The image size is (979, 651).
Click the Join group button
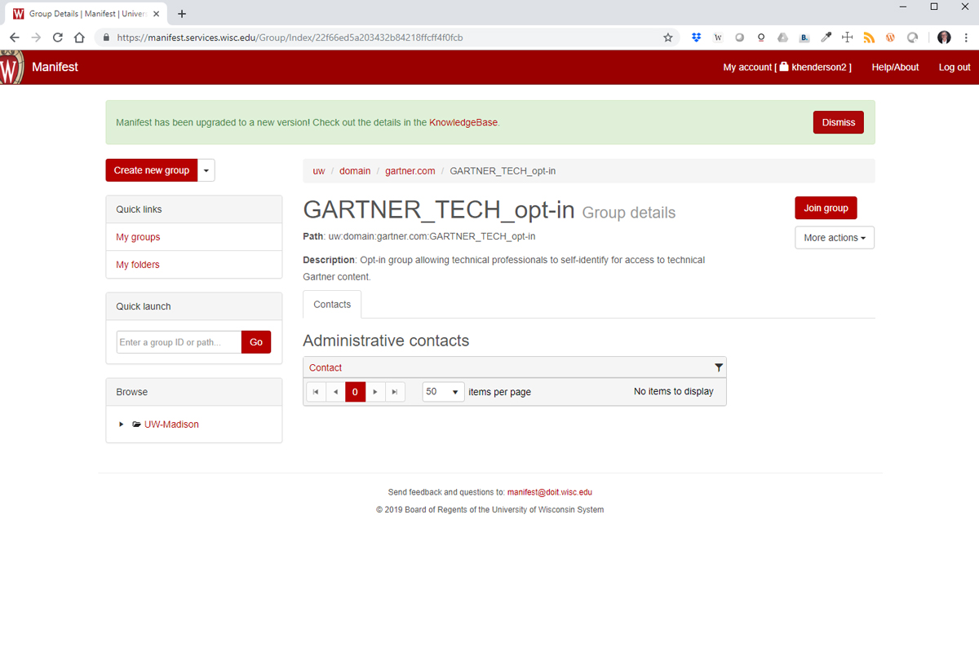tap(826, 208)
